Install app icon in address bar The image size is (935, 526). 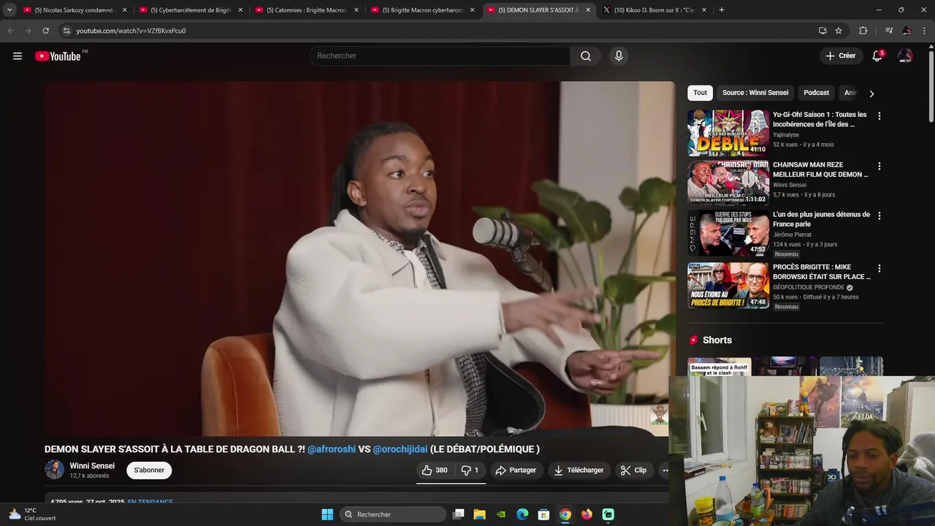[823, 31]
